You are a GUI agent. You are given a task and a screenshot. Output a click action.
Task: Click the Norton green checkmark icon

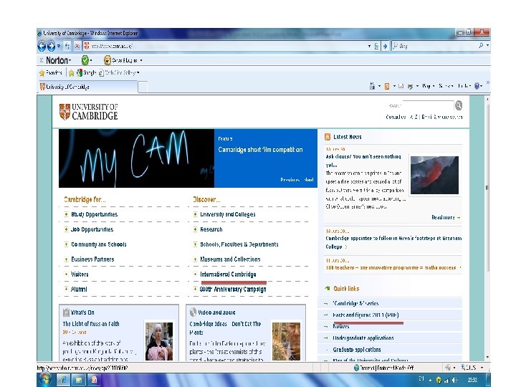click(85, 60)
